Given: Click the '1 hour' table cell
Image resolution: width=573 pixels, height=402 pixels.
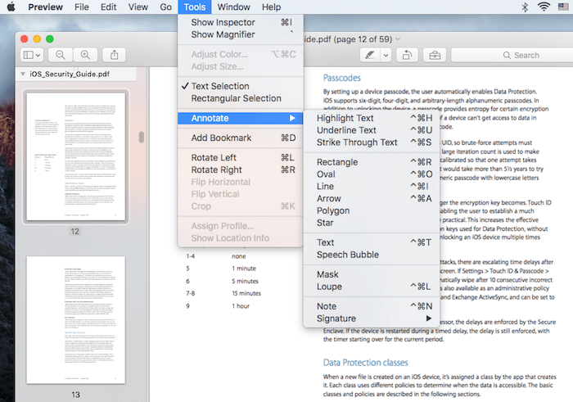Looking at the screenshot, I should tap(241, 306).
